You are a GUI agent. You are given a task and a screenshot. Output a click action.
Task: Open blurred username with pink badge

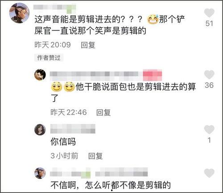[x=106, y=75]
